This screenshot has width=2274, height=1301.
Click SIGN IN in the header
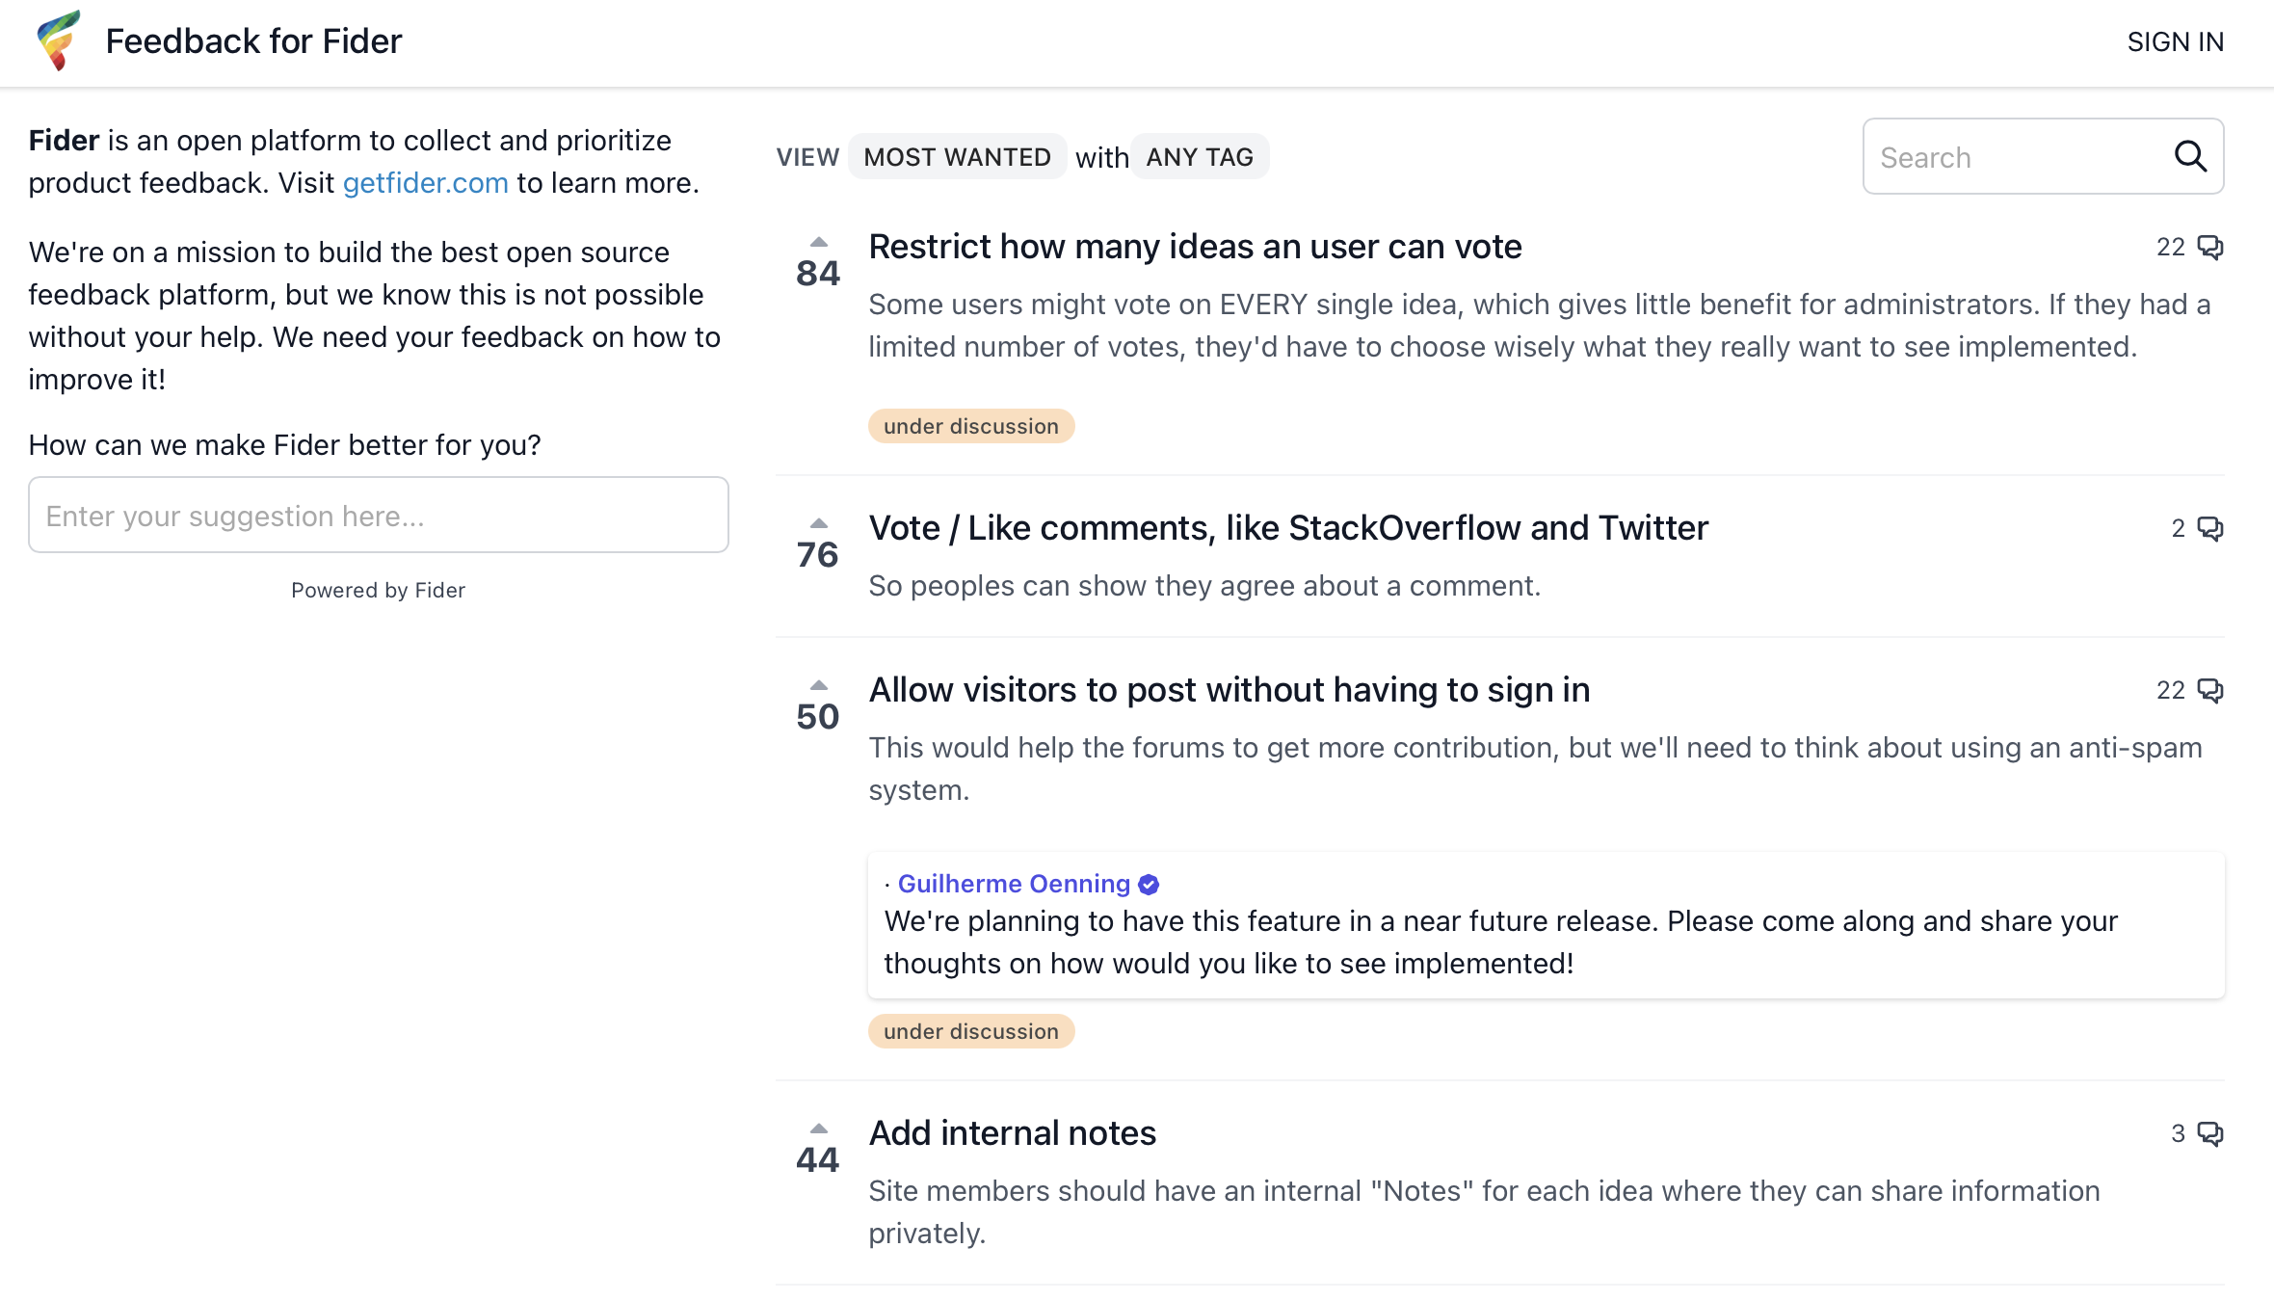(2175, 42)
